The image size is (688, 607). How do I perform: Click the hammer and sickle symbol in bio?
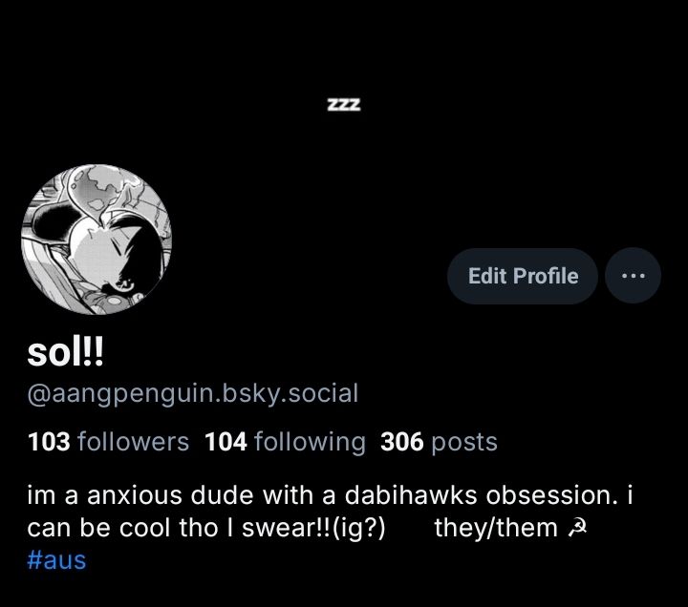[x=577, y=528]
